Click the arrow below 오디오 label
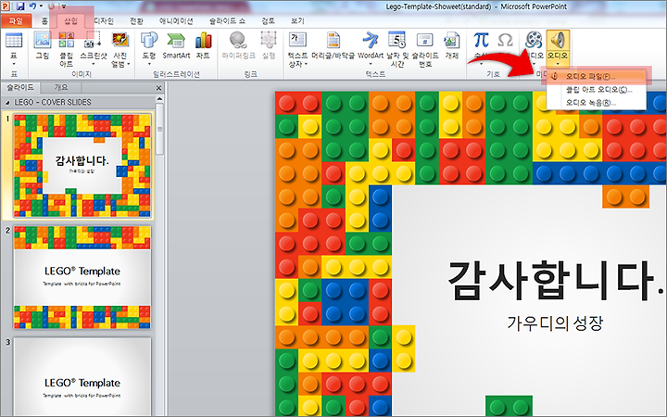Viewport: 667px width, 417px height. tap(558, 64)
